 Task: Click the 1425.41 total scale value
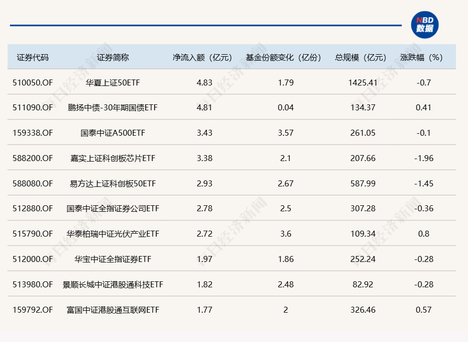pyautogui.click(x=363, y=83)
